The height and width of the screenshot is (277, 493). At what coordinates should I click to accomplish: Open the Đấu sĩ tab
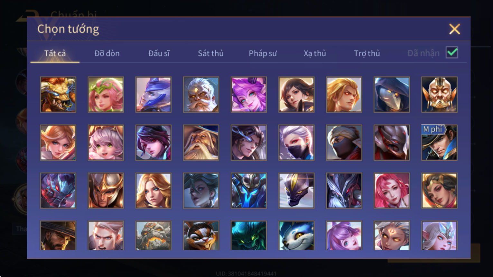[x=159, y=53]
